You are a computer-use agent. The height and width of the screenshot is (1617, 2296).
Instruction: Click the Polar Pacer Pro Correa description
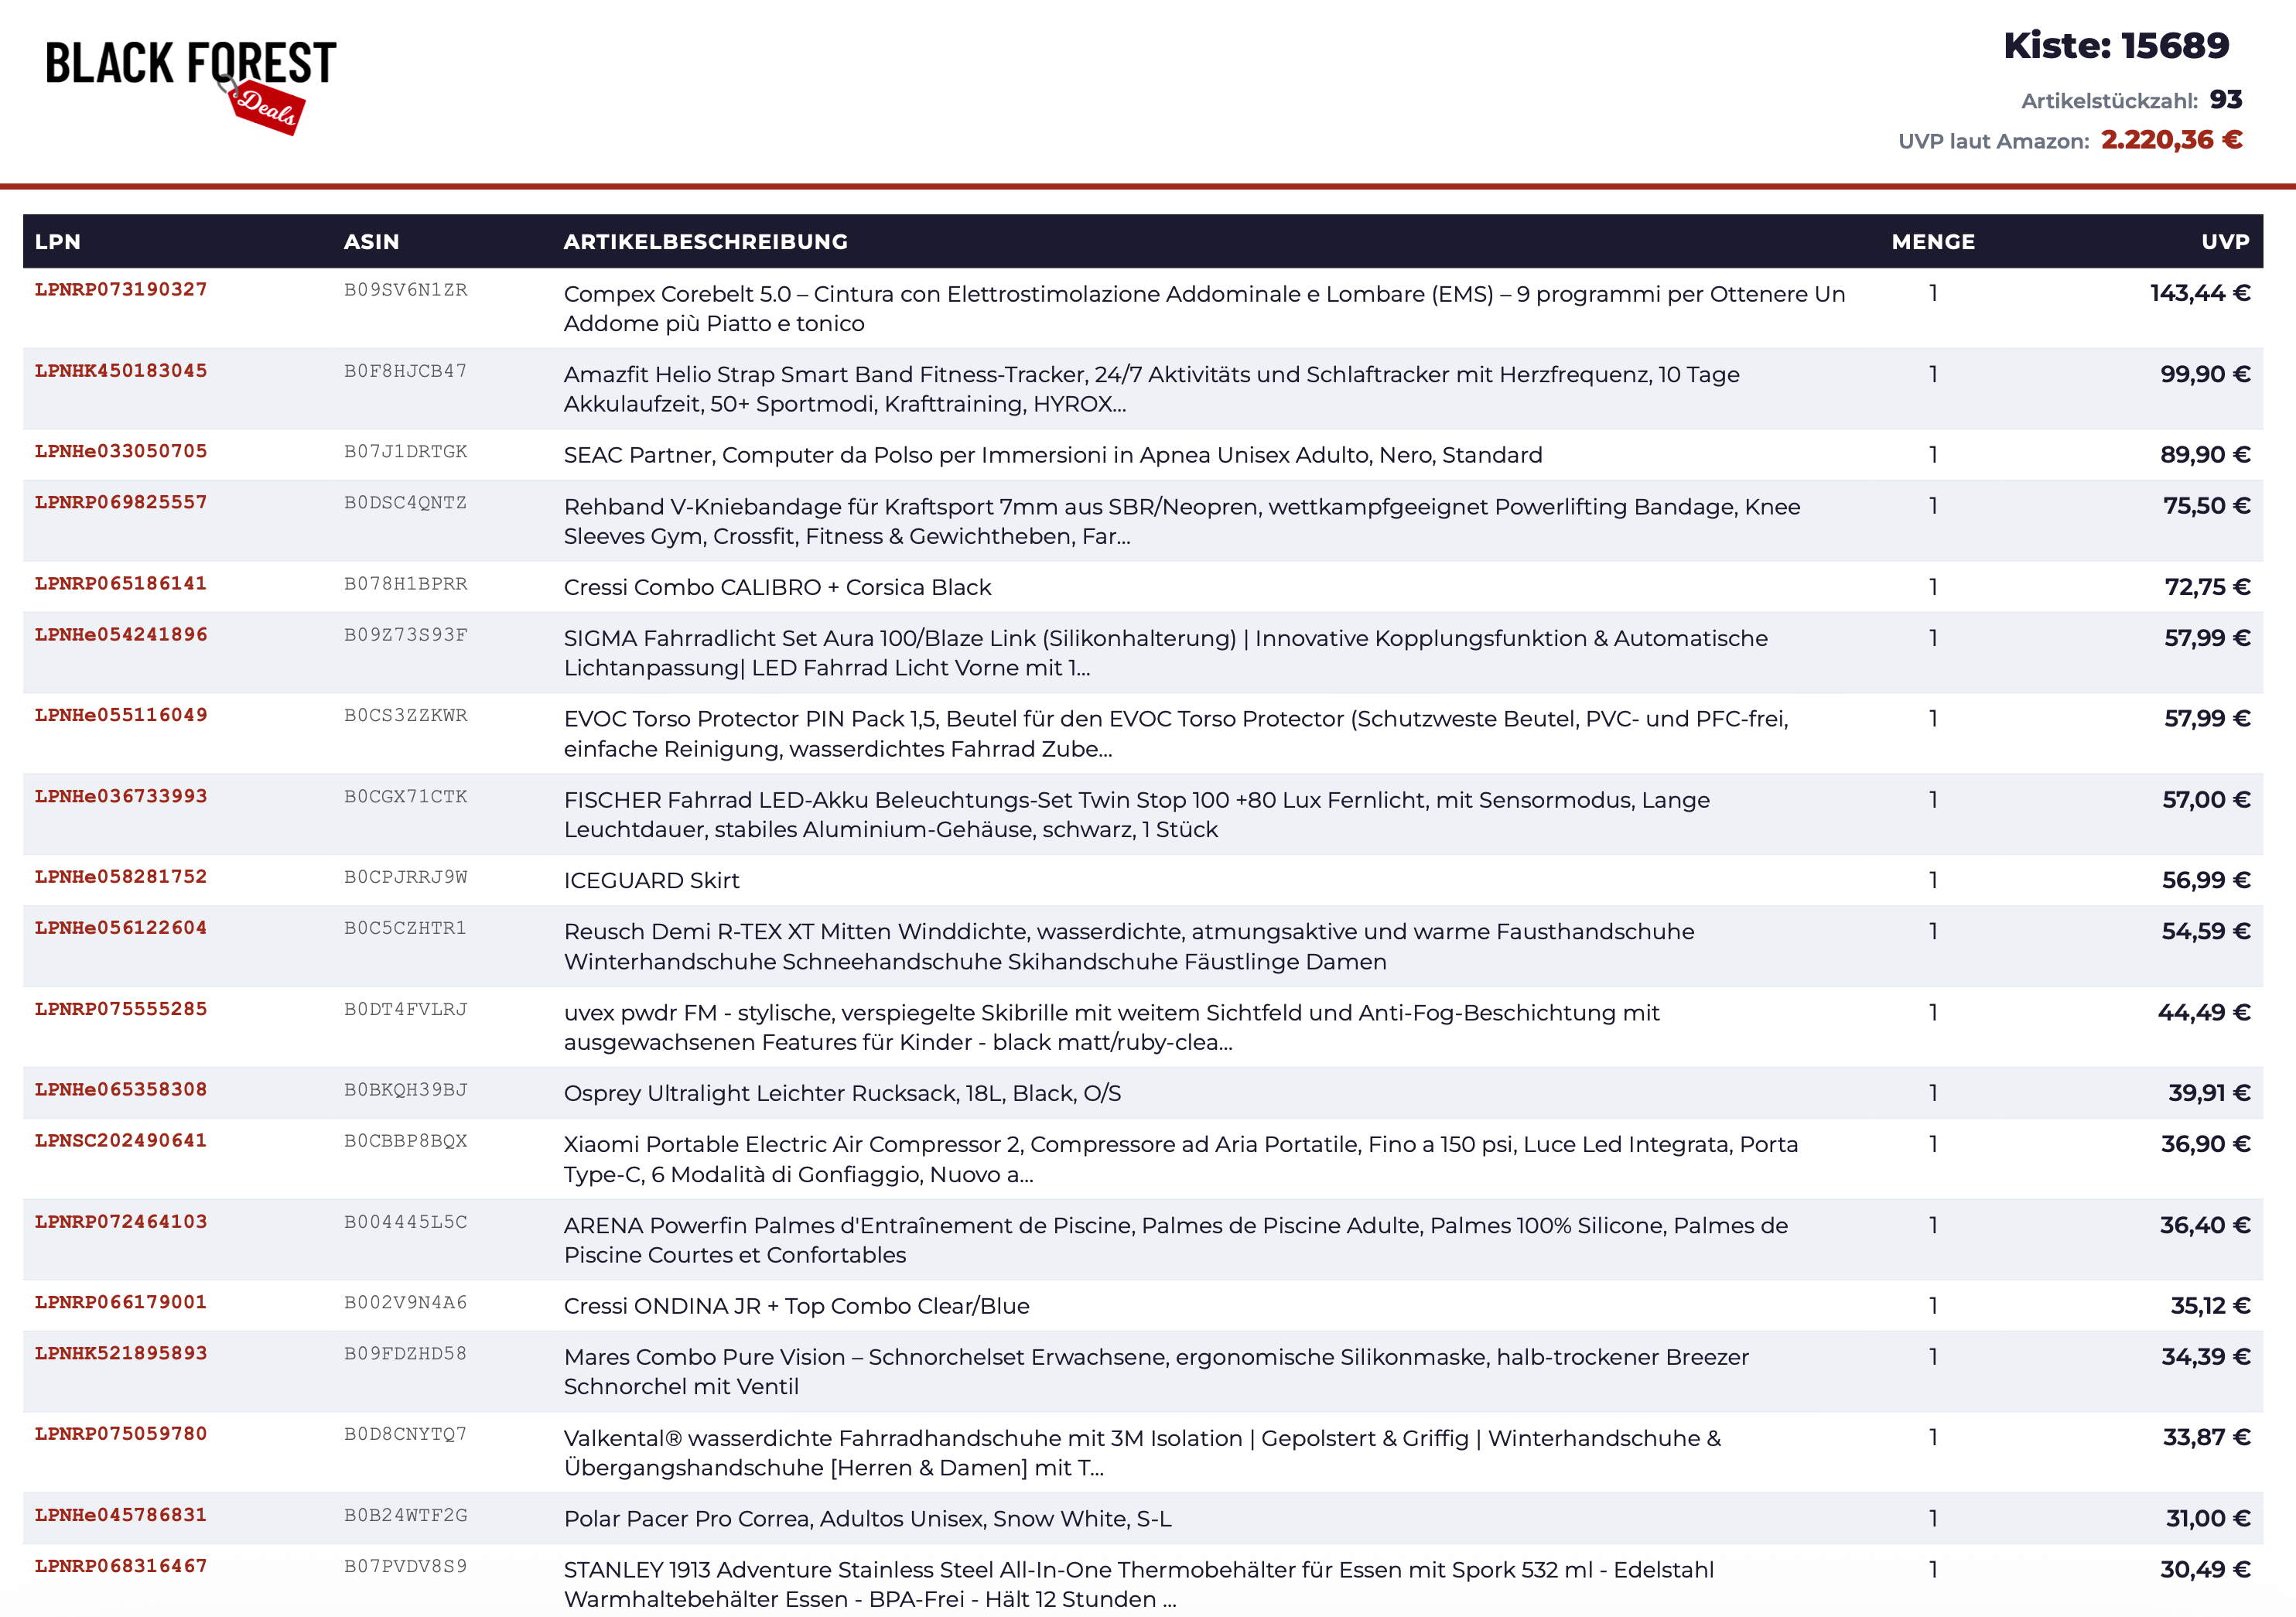tap(867, 1519)
